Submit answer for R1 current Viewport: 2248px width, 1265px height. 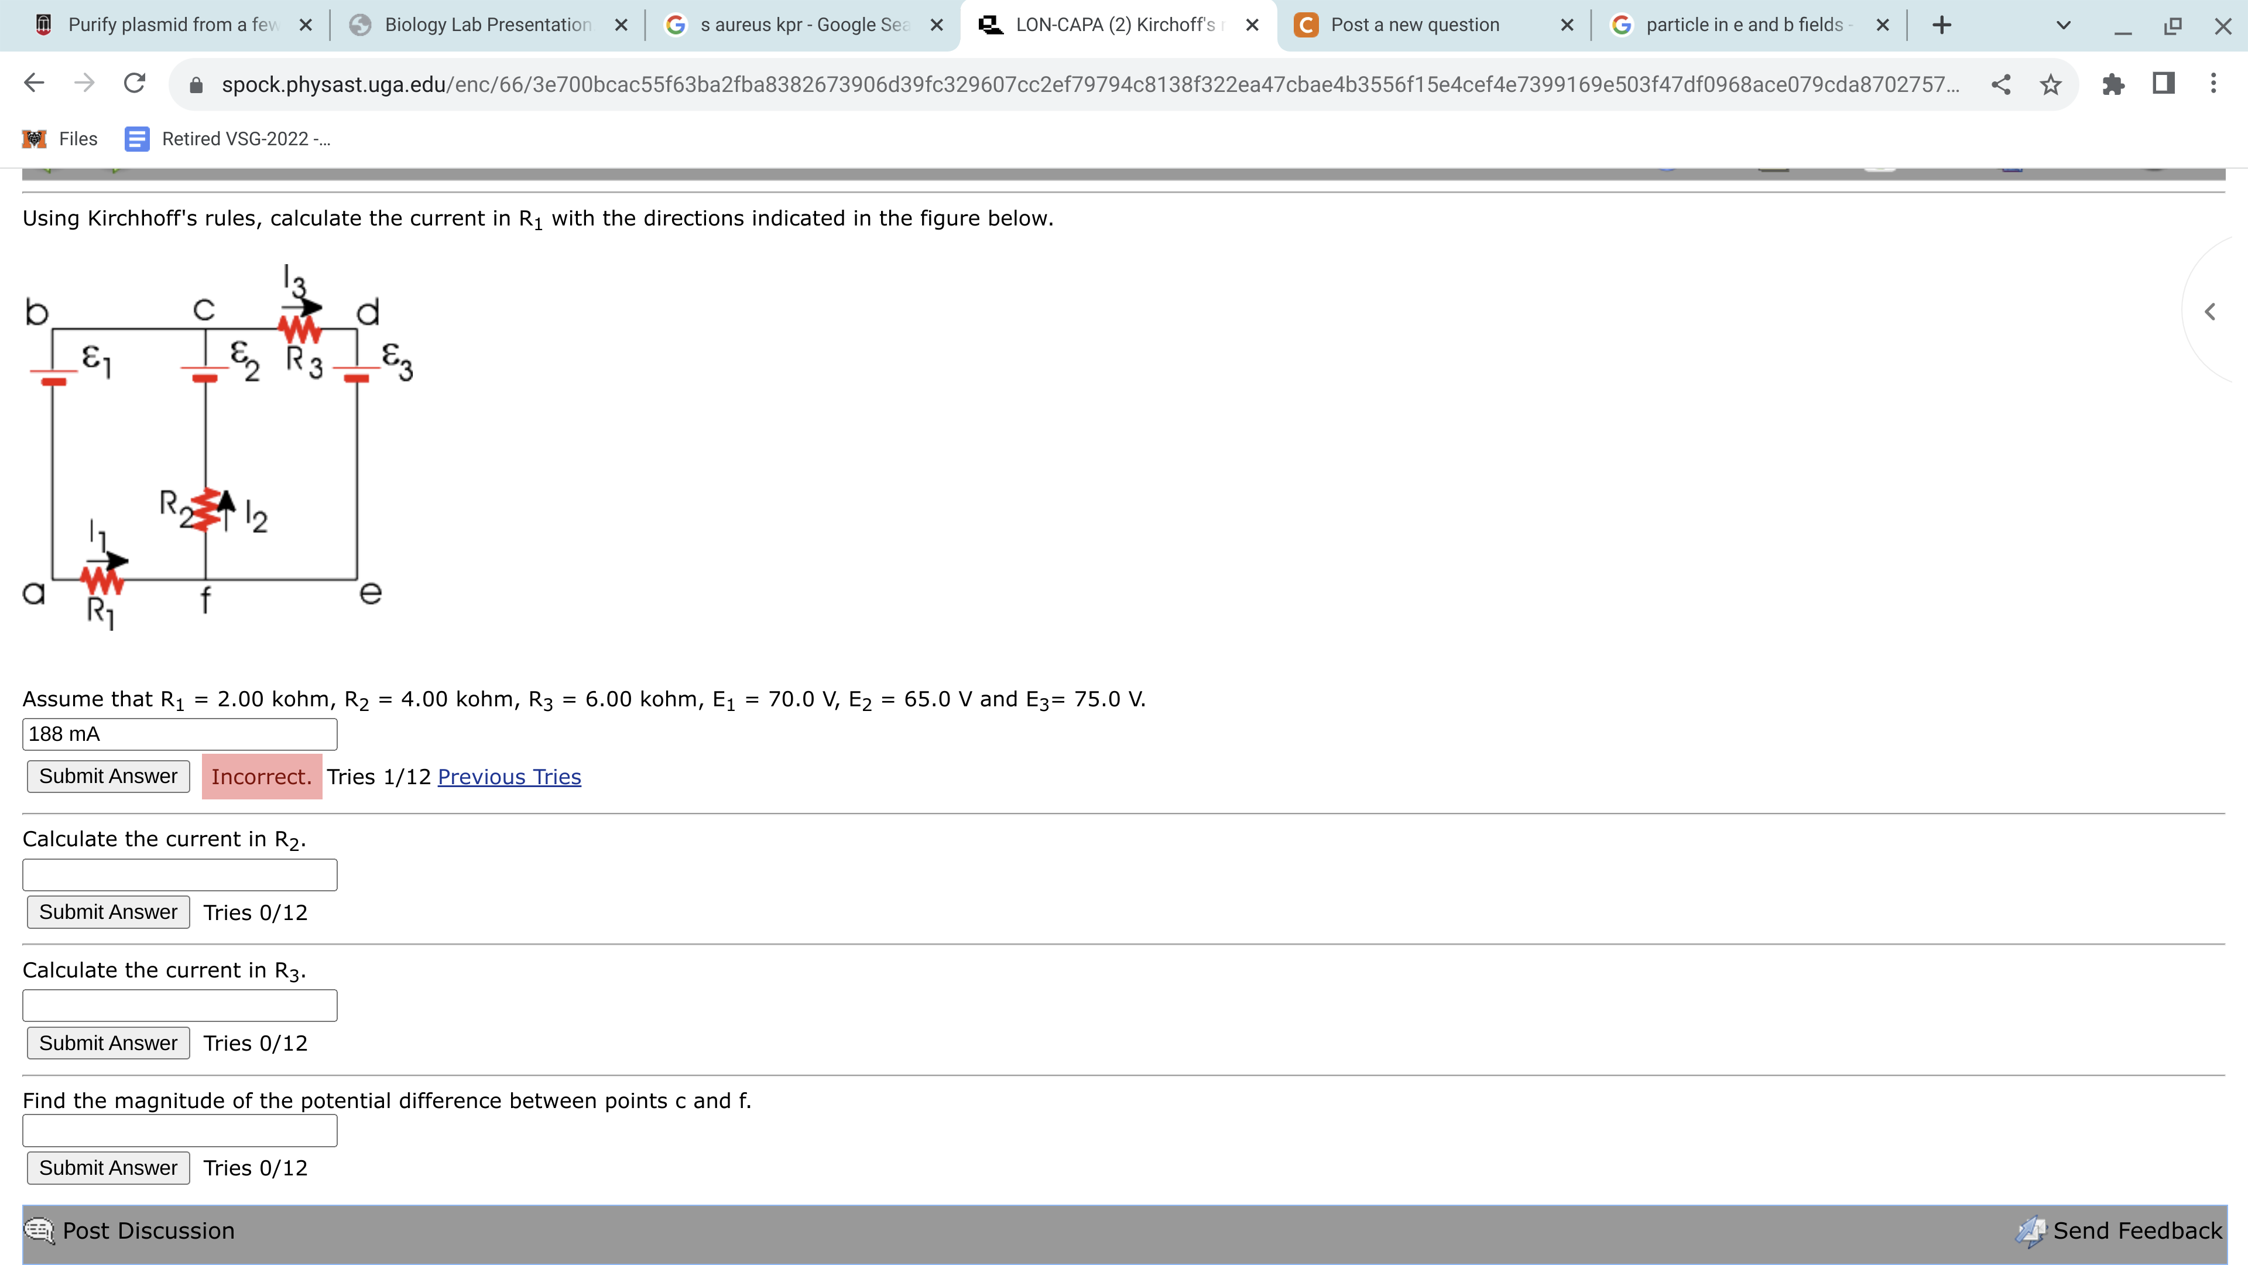pos(108,776)
